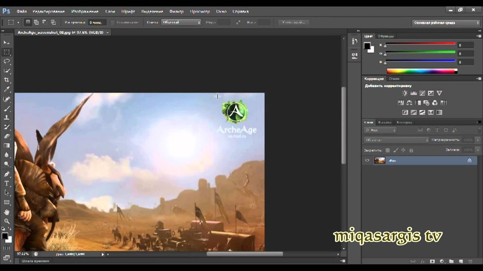Choose Add to selection mode
Image resolution: width=483 pixels, height=271 pixels.
coord(36,22)
